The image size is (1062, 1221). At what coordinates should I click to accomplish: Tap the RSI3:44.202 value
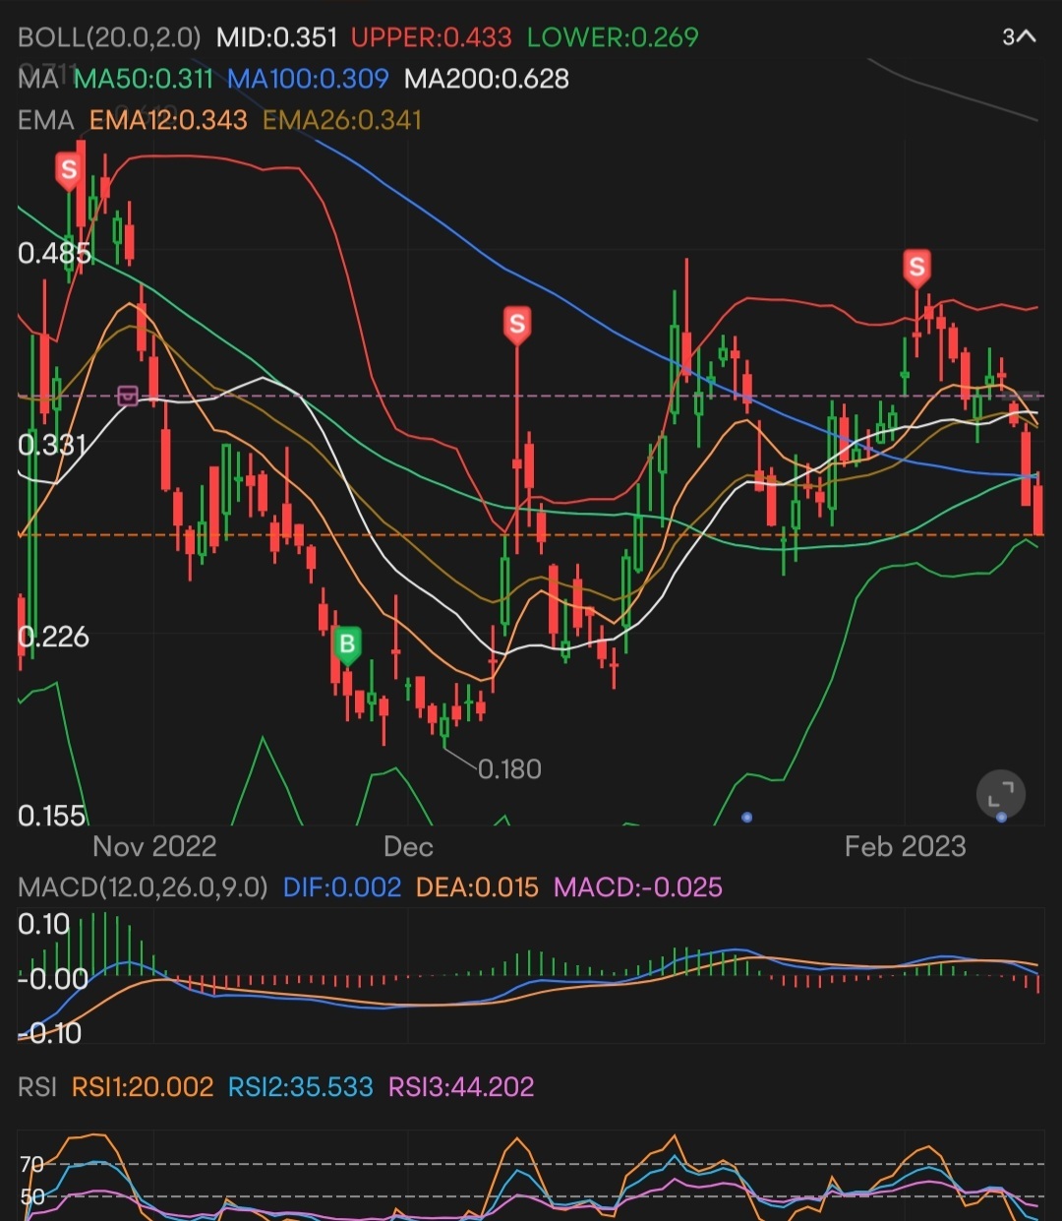point(461,1087)
